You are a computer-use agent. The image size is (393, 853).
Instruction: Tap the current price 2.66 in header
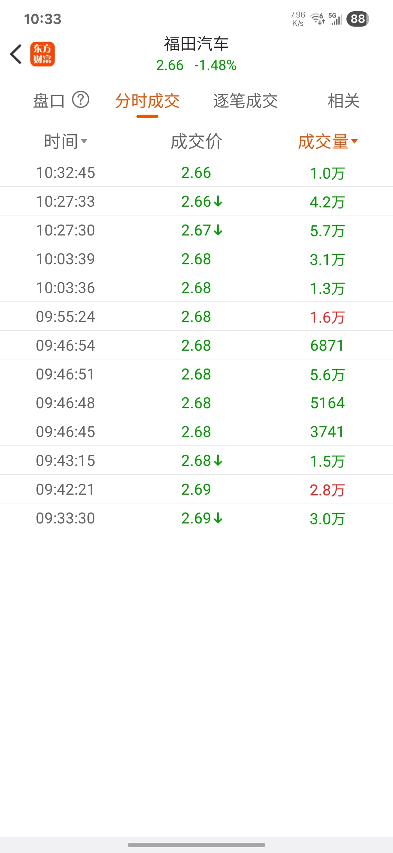(x=170, y=65)
